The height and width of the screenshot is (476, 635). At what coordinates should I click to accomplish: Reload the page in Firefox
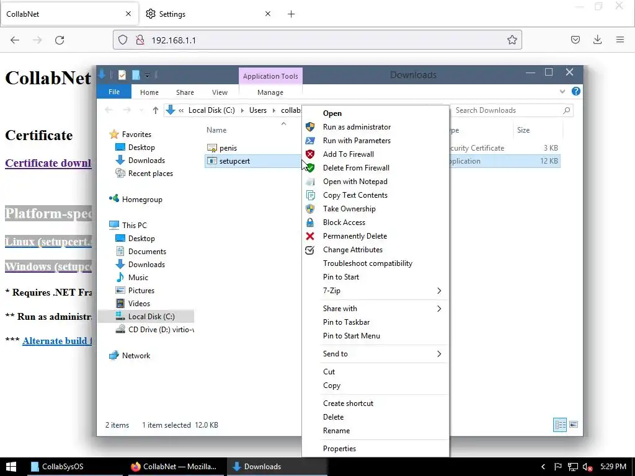tap(60, 40)
